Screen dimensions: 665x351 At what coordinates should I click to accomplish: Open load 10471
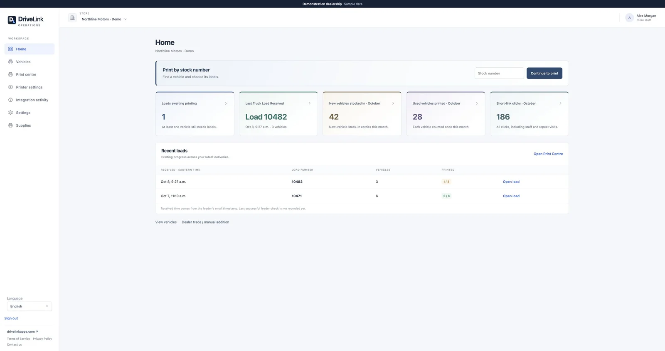(x=511, y=196)
